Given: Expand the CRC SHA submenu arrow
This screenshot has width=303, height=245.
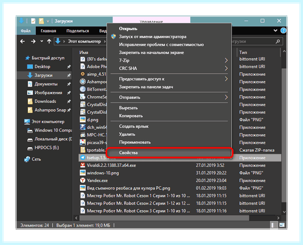Looking at the screenshot, I should click(226, 68).
